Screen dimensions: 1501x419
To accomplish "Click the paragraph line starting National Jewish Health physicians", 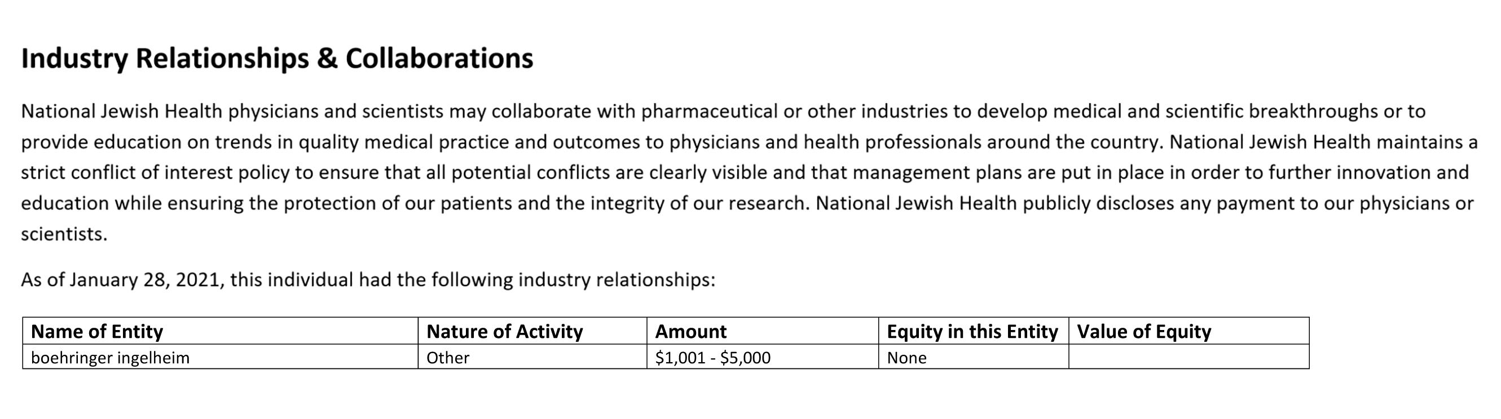I will click(723, 111).
